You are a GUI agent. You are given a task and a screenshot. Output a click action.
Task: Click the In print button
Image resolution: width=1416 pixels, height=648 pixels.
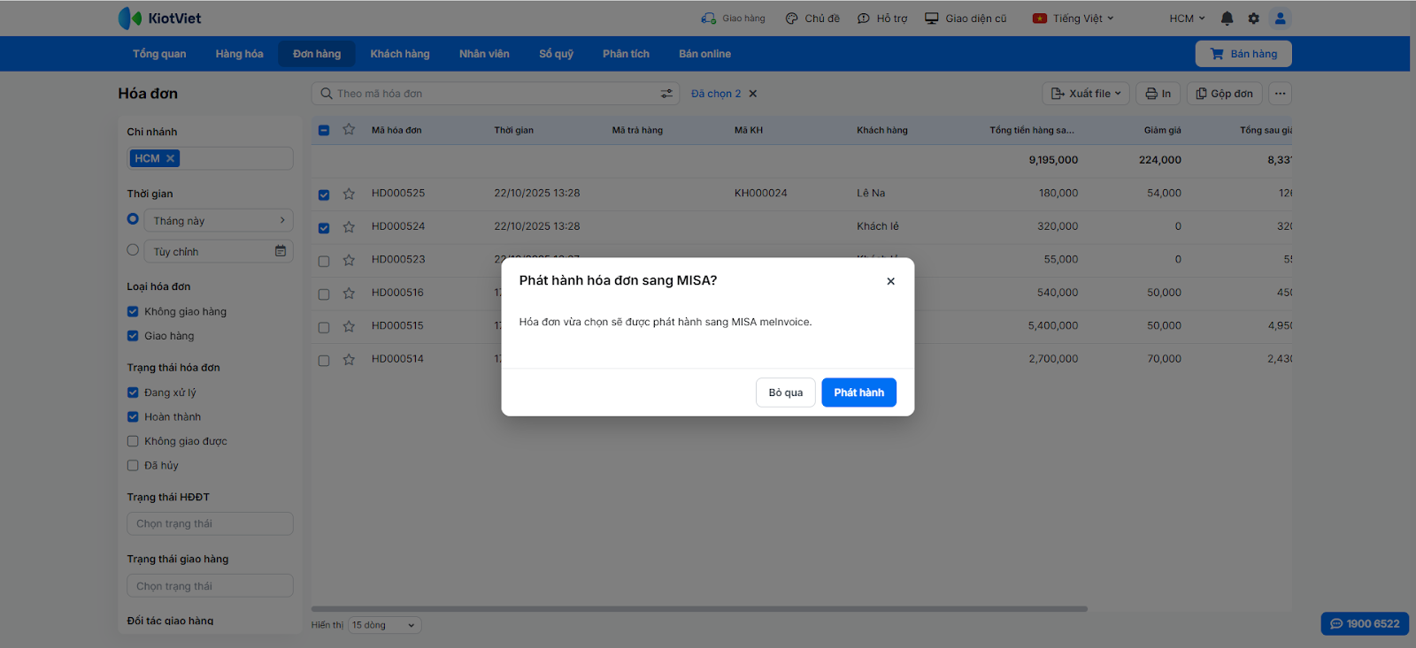(x=1158, y=94)
